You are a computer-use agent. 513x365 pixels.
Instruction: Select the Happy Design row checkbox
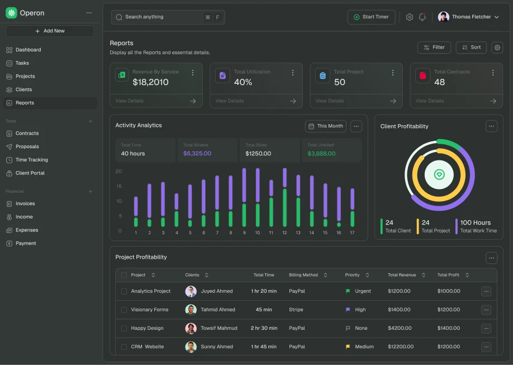pos(123,328)
